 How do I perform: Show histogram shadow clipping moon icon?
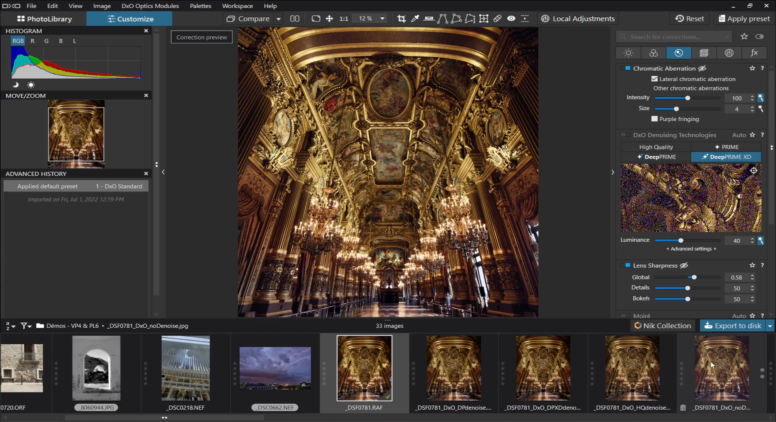15,85
